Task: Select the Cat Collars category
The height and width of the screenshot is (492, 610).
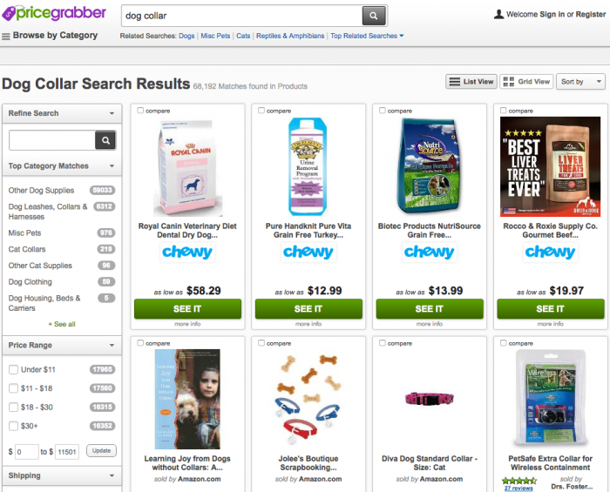Action: [27, 249]
